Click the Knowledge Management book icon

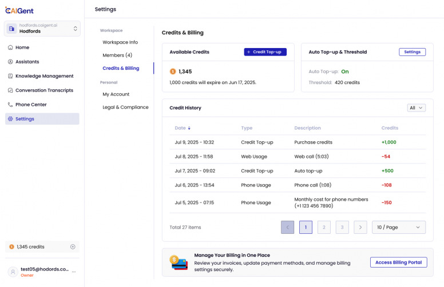[11, 76]
